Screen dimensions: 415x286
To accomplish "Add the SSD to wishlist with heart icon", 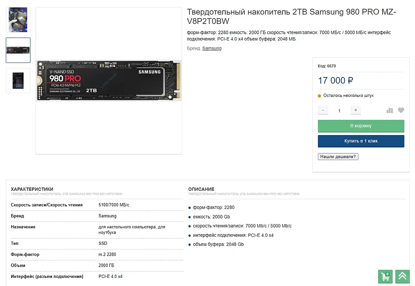I will pyautogui.click(x=401, y=110).
